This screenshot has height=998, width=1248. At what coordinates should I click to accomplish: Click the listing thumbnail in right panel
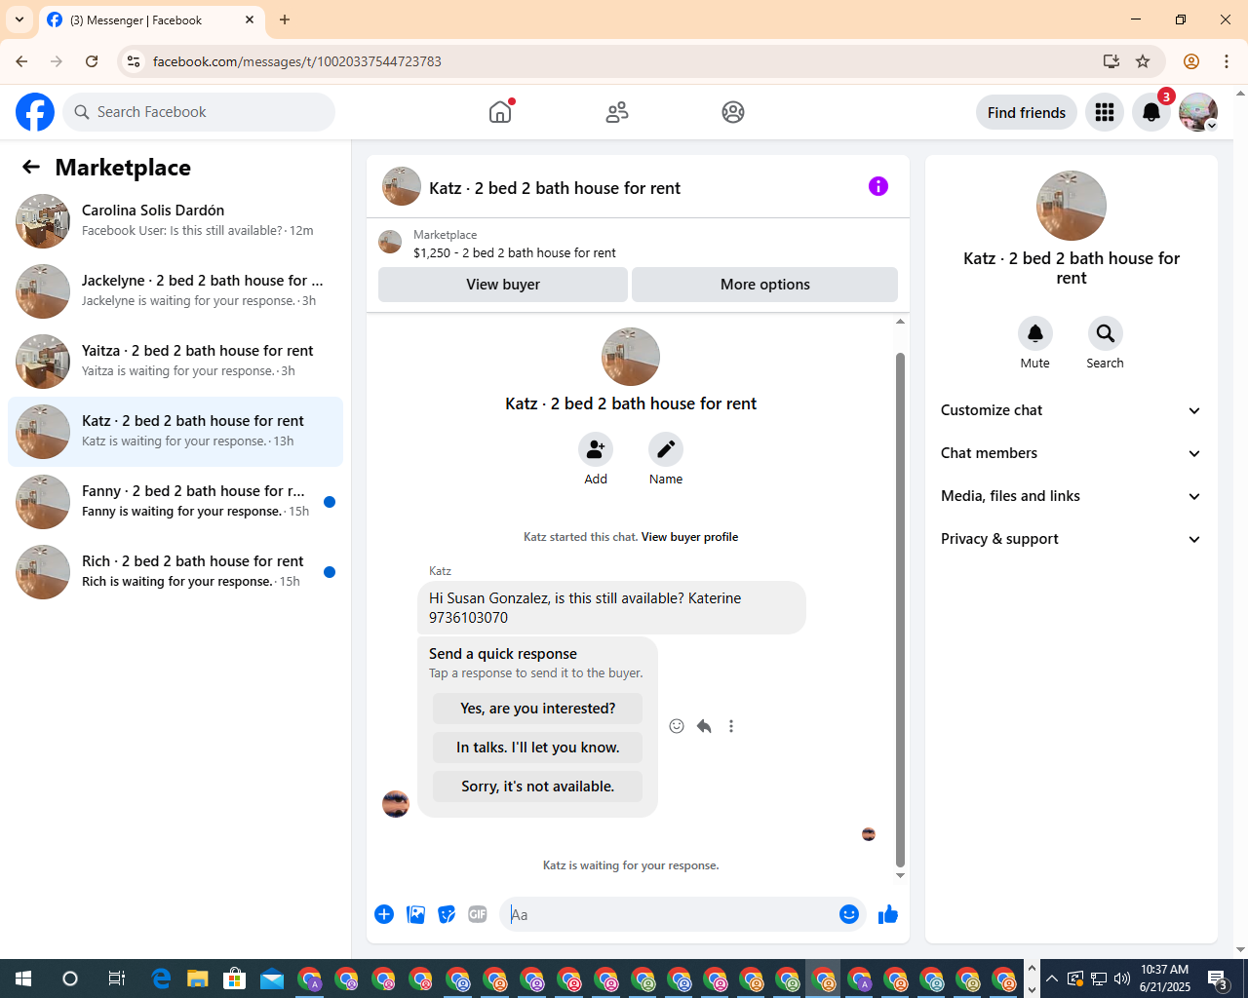[x=1072, y=206]
